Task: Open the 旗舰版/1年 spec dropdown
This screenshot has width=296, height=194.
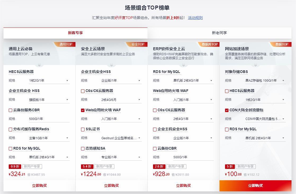Action: 49,100
